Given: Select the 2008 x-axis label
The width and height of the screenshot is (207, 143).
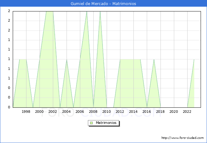Looking at the screenshot, I should (93, 112).
